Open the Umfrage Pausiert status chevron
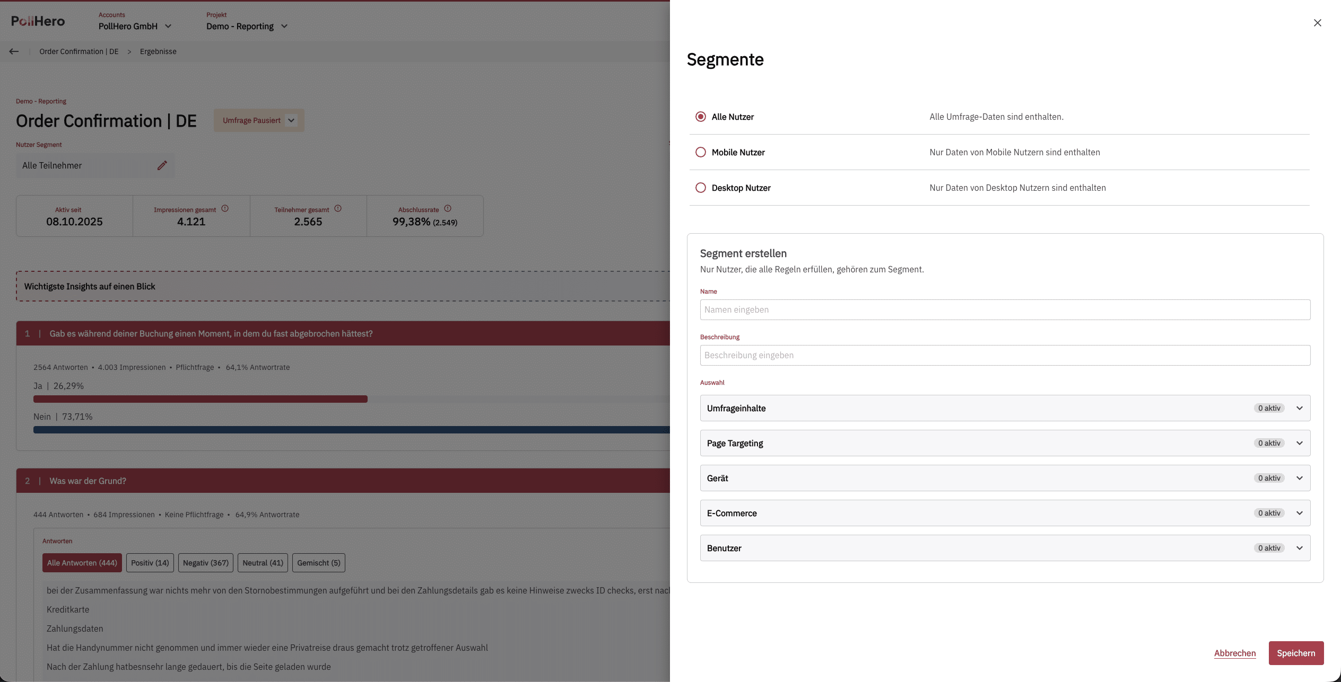The image size is (1341, 682). point(291,120)
